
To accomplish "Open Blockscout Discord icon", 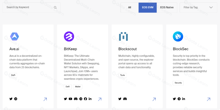I will tap(125, 99).
